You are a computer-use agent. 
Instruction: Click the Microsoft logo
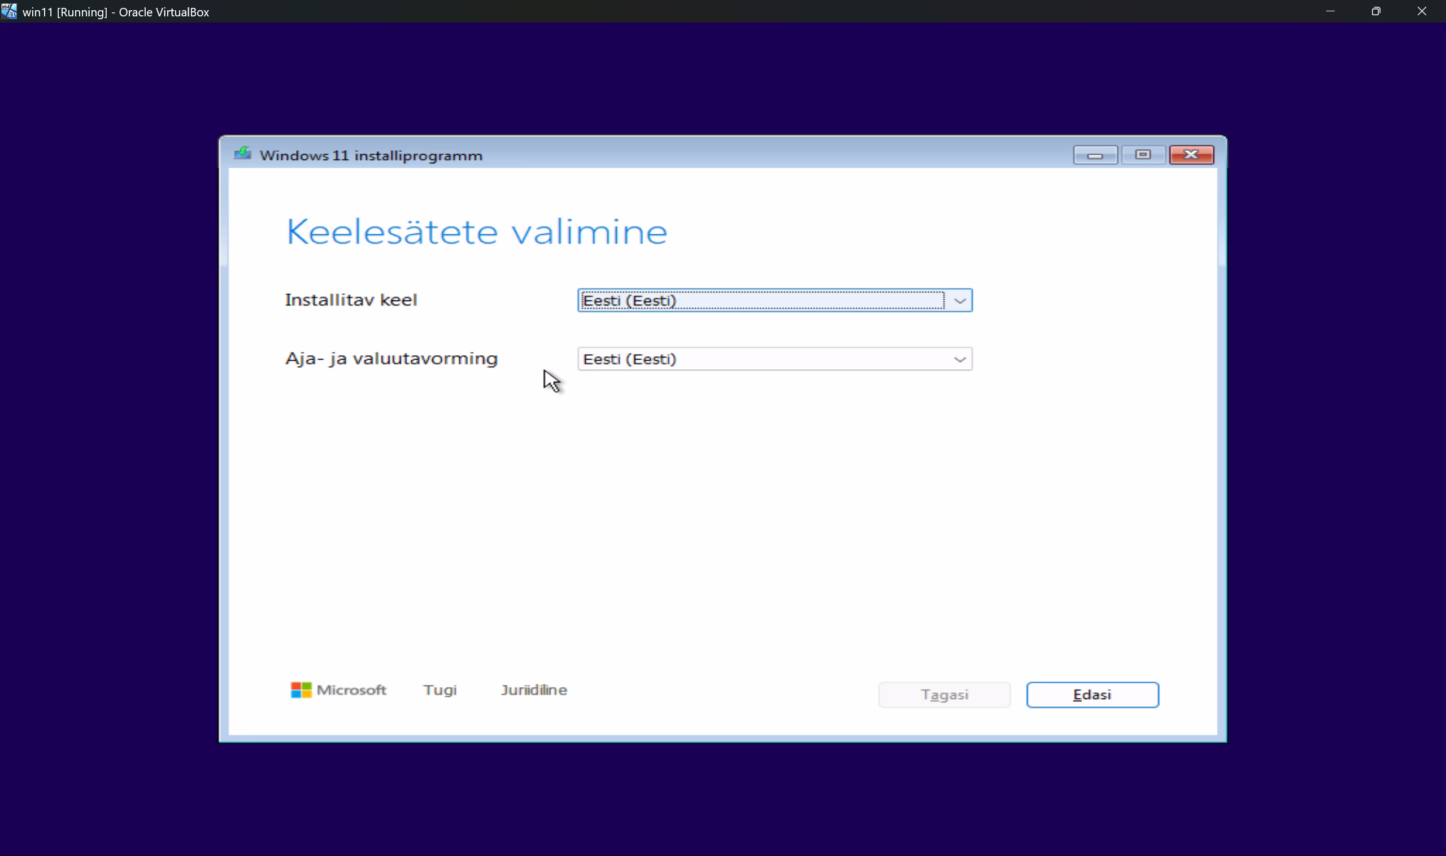338,690
